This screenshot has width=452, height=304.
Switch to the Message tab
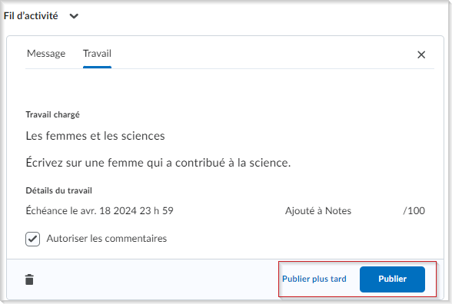[x=46, y=54]
